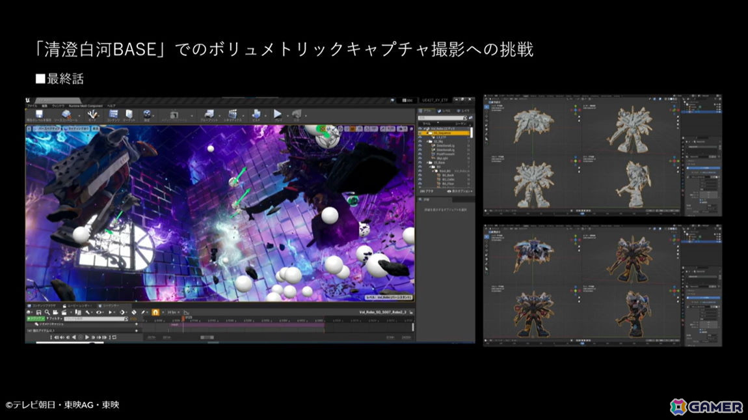Collapse the SS_Sky folder in outliner
This screenshot has height=420, width=748.
427,141
